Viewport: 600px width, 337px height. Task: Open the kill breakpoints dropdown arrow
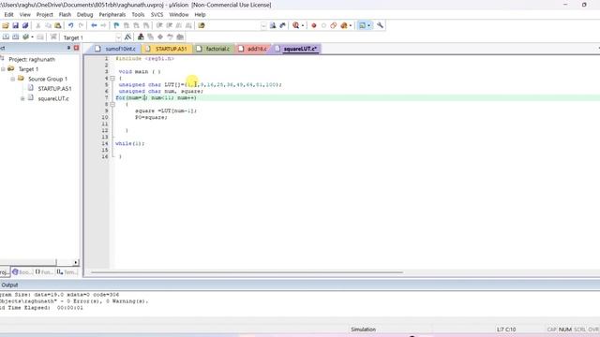tap(351, 25)
